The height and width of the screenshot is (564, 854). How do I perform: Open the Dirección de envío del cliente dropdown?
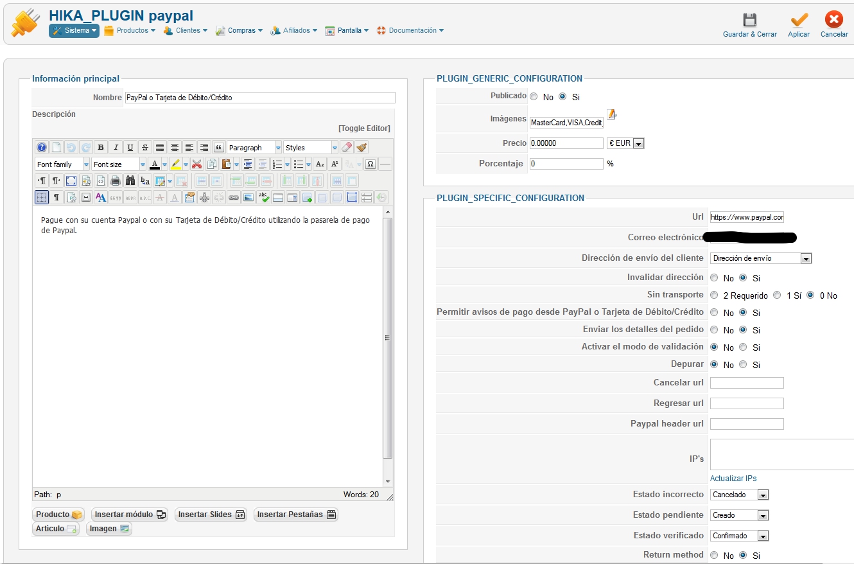point(762,258)
